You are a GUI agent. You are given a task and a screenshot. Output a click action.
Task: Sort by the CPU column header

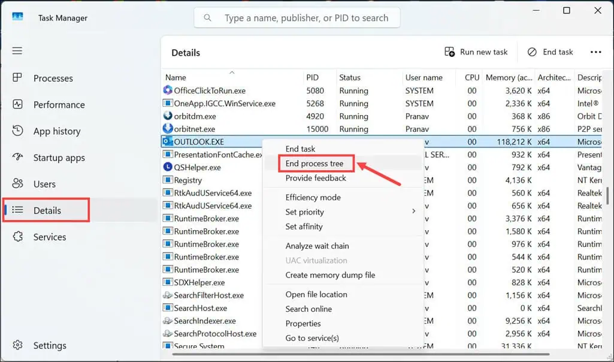472,77
